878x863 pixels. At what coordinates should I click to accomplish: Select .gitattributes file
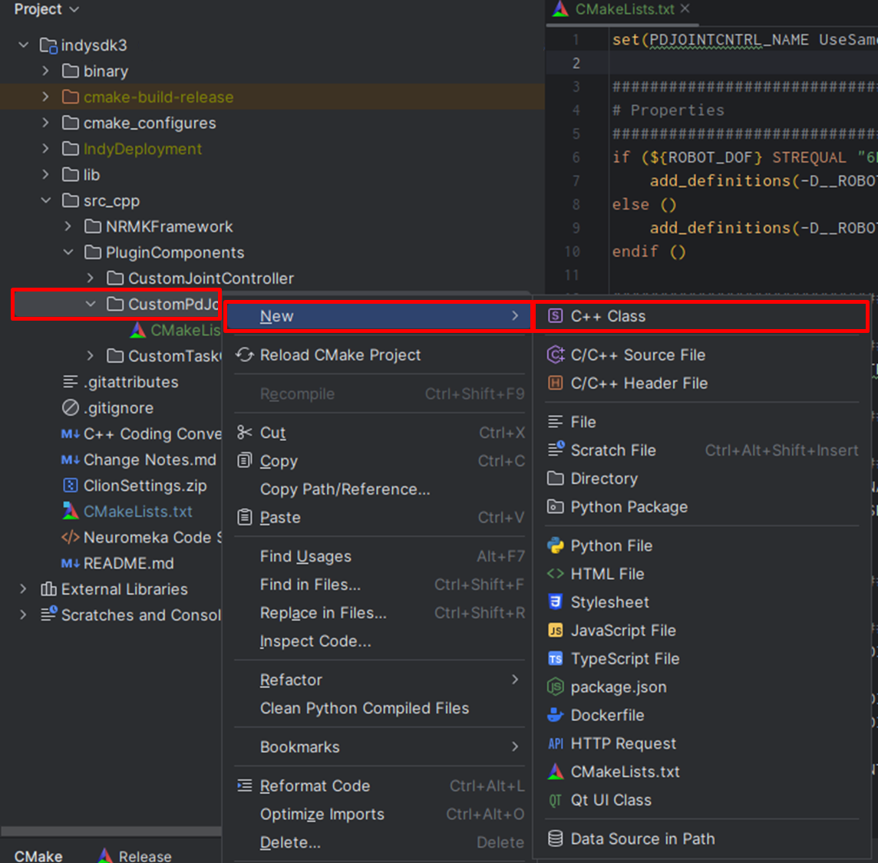(131, 382)
